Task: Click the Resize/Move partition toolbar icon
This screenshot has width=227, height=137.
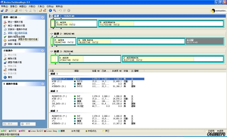Action: pyautogui.click(x=2, y=10)
